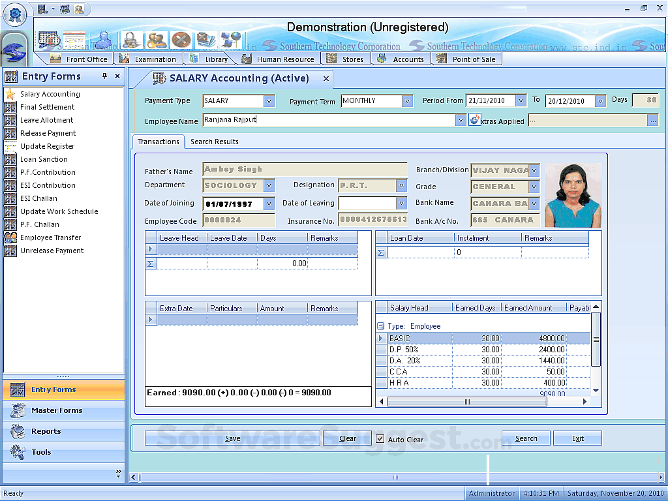
Task: Click the globe and computers toolbar icon
Action: click(x=231, y=40)
